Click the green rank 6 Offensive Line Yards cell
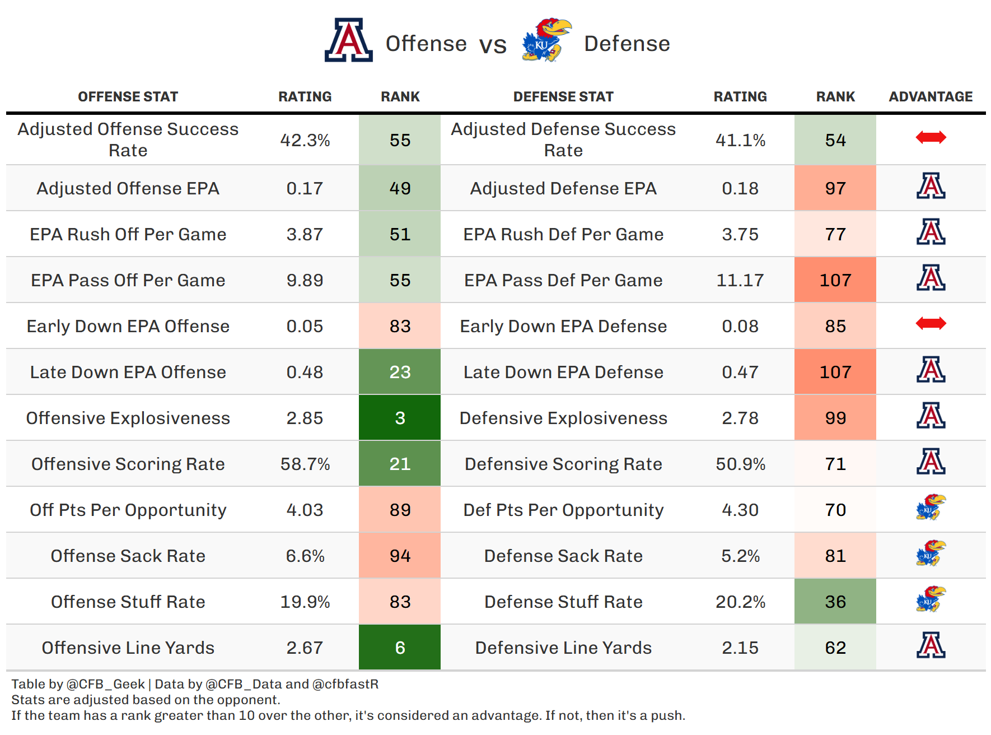The height and width of the screenshot is (735, 991). point(400,648)
